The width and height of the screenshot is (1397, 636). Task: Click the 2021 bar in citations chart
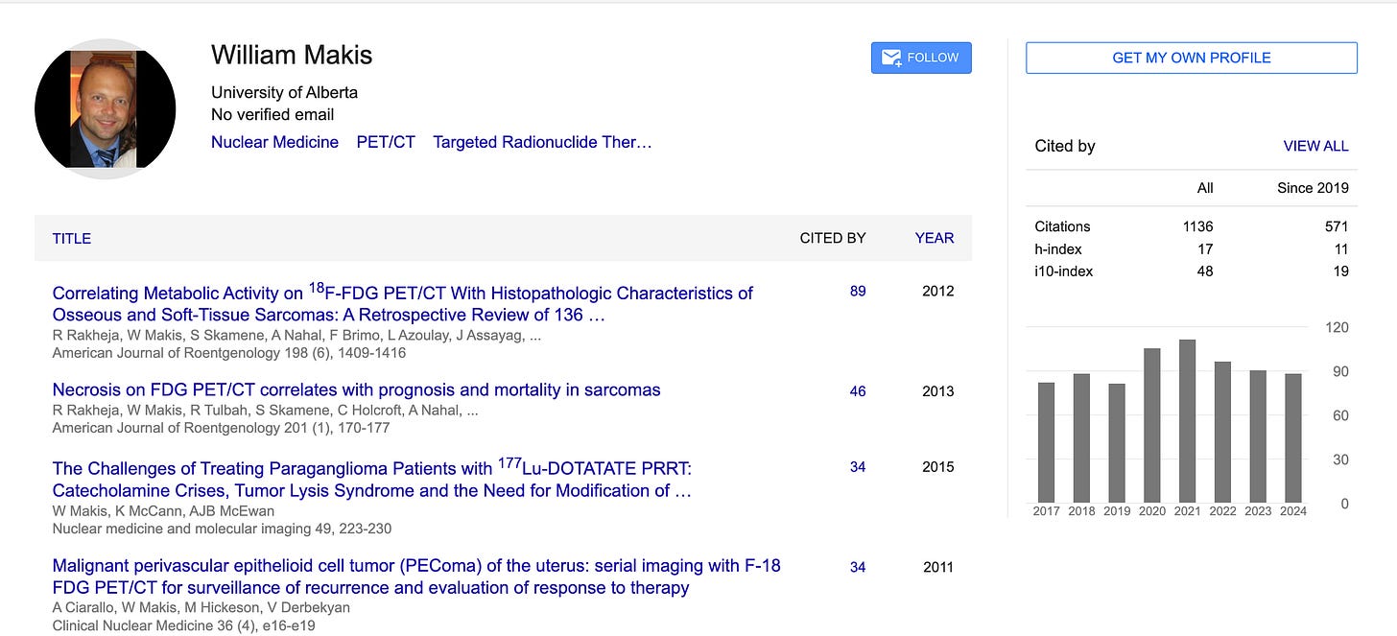1187,421
